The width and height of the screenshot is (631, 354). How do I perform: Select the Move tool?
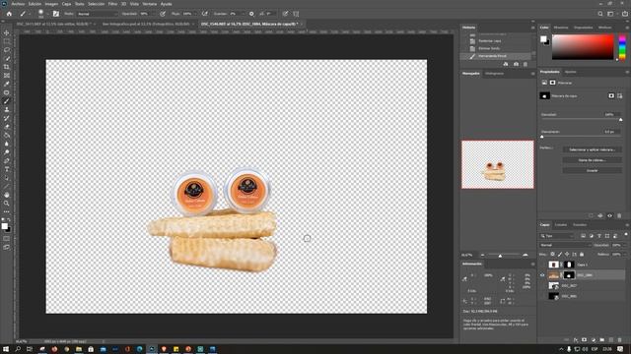pos(7,32)
